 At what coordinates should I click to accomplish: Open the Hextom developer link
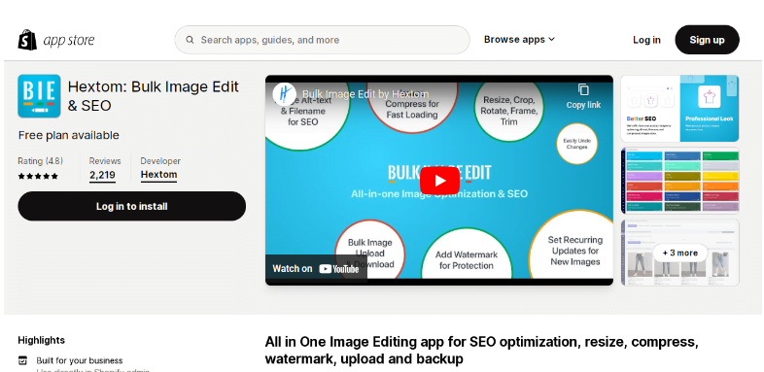coord(158,175)
